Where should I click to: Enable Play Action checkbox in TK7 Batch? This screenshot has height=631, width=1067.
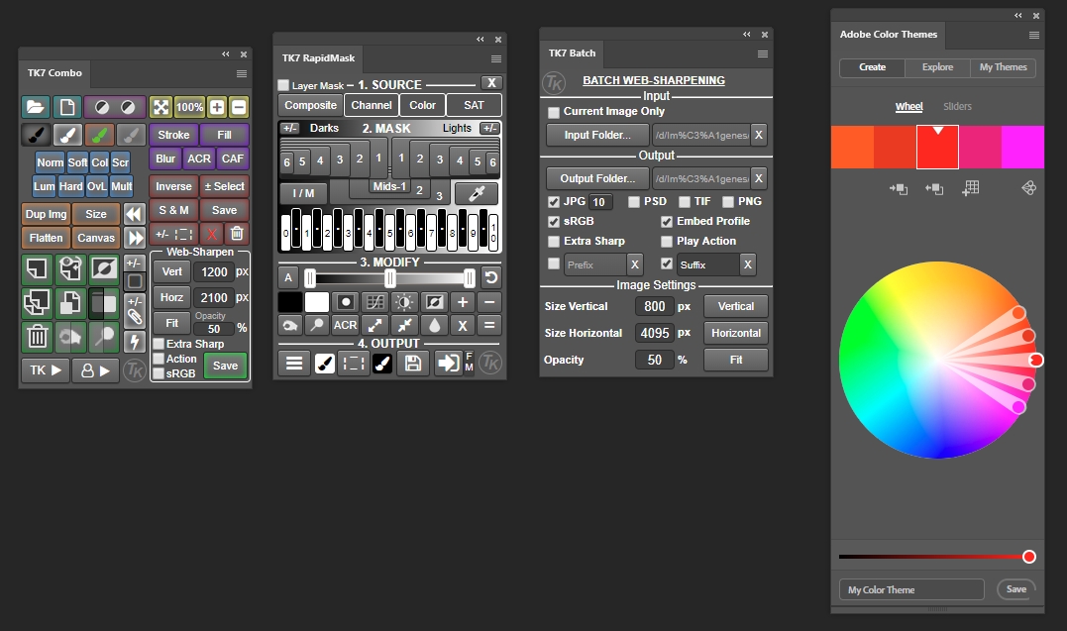click(x=667, y=242)
